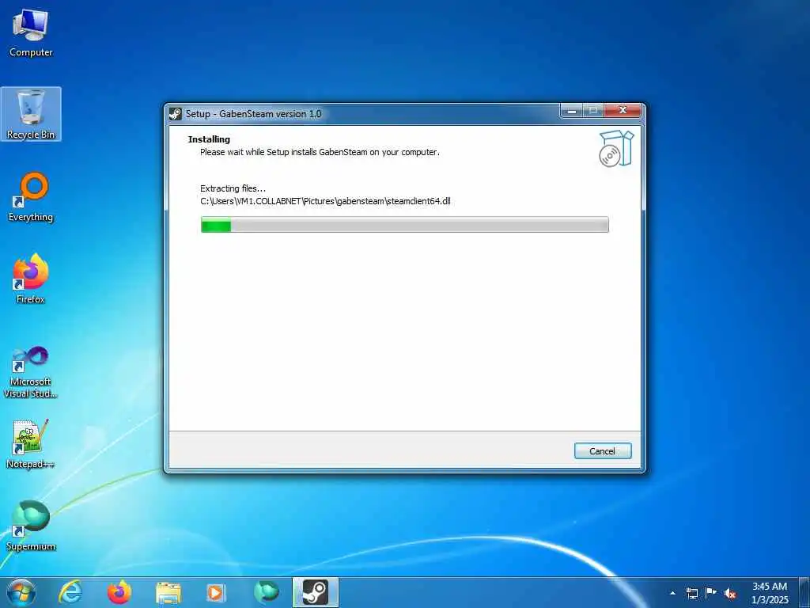
Task: Cancel the GabenSteam installation
Action: (602, 450)
